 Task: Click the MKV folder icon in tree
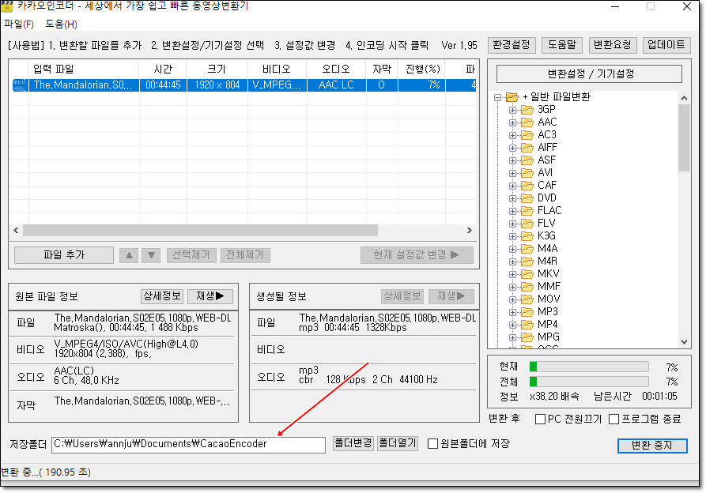pyautogui.click(x=527, y=273)
